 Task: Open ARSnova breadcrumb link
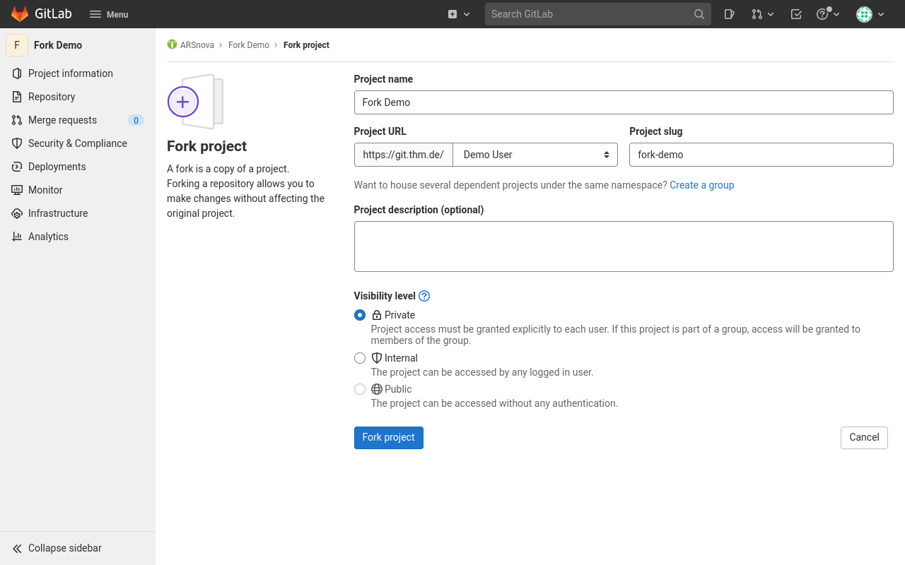197,45
